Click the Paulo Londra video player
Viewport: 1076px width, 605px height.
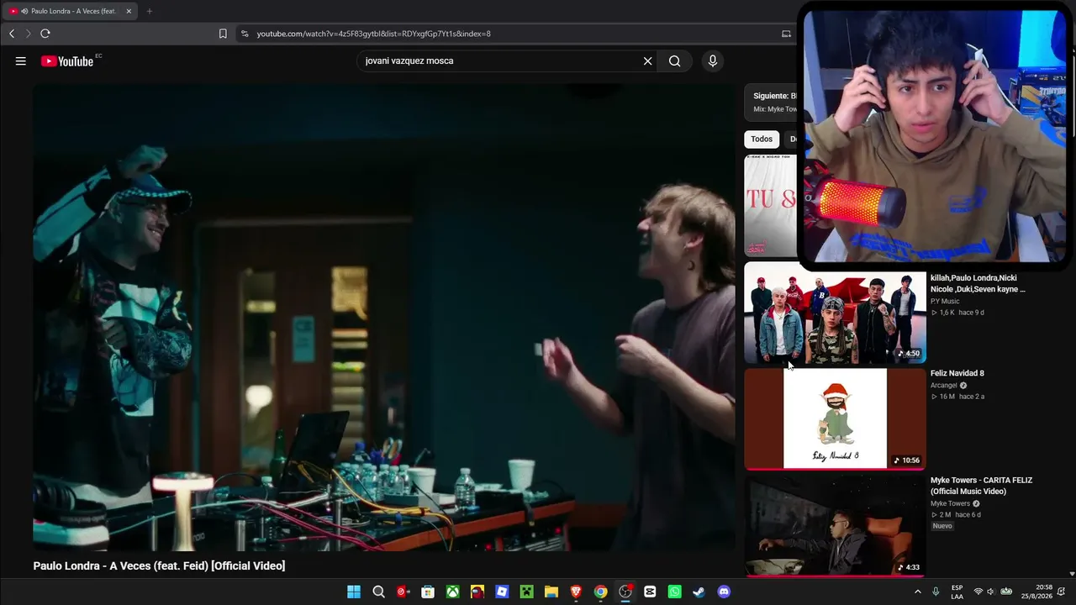click(x=384, y=318)
